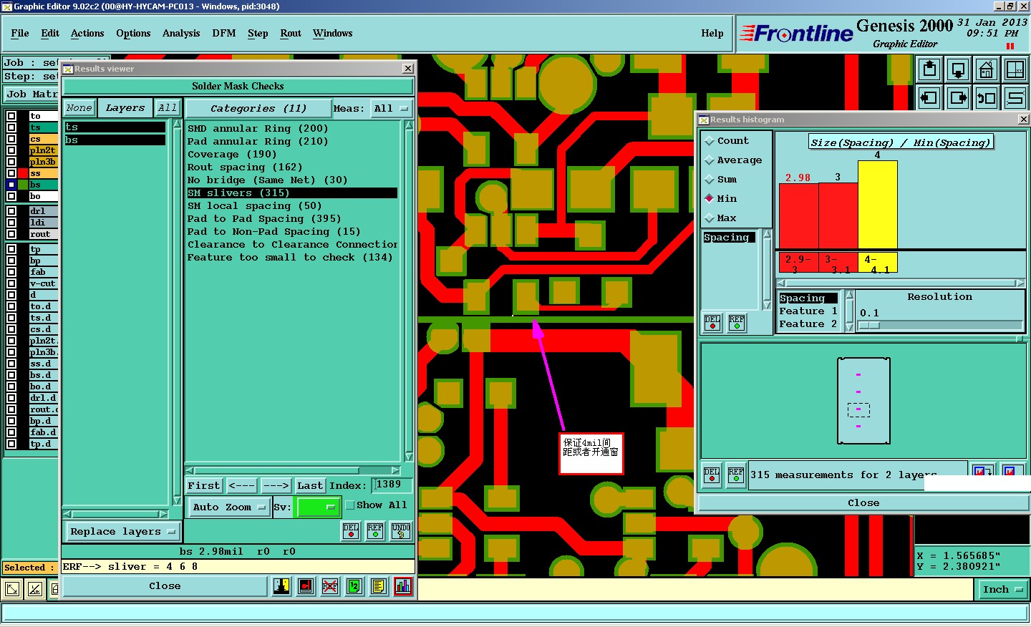1031x627 pixels.
Task: Open the File menu
Action: coord(20,34)
